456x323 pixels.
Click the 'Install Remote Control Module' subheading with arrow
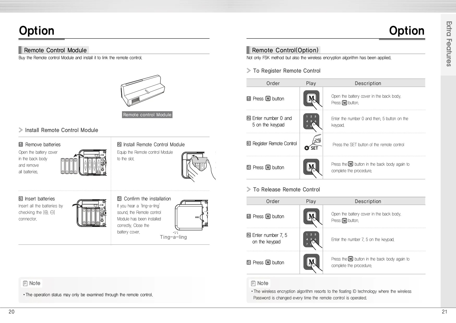click(x=58, y=130)
